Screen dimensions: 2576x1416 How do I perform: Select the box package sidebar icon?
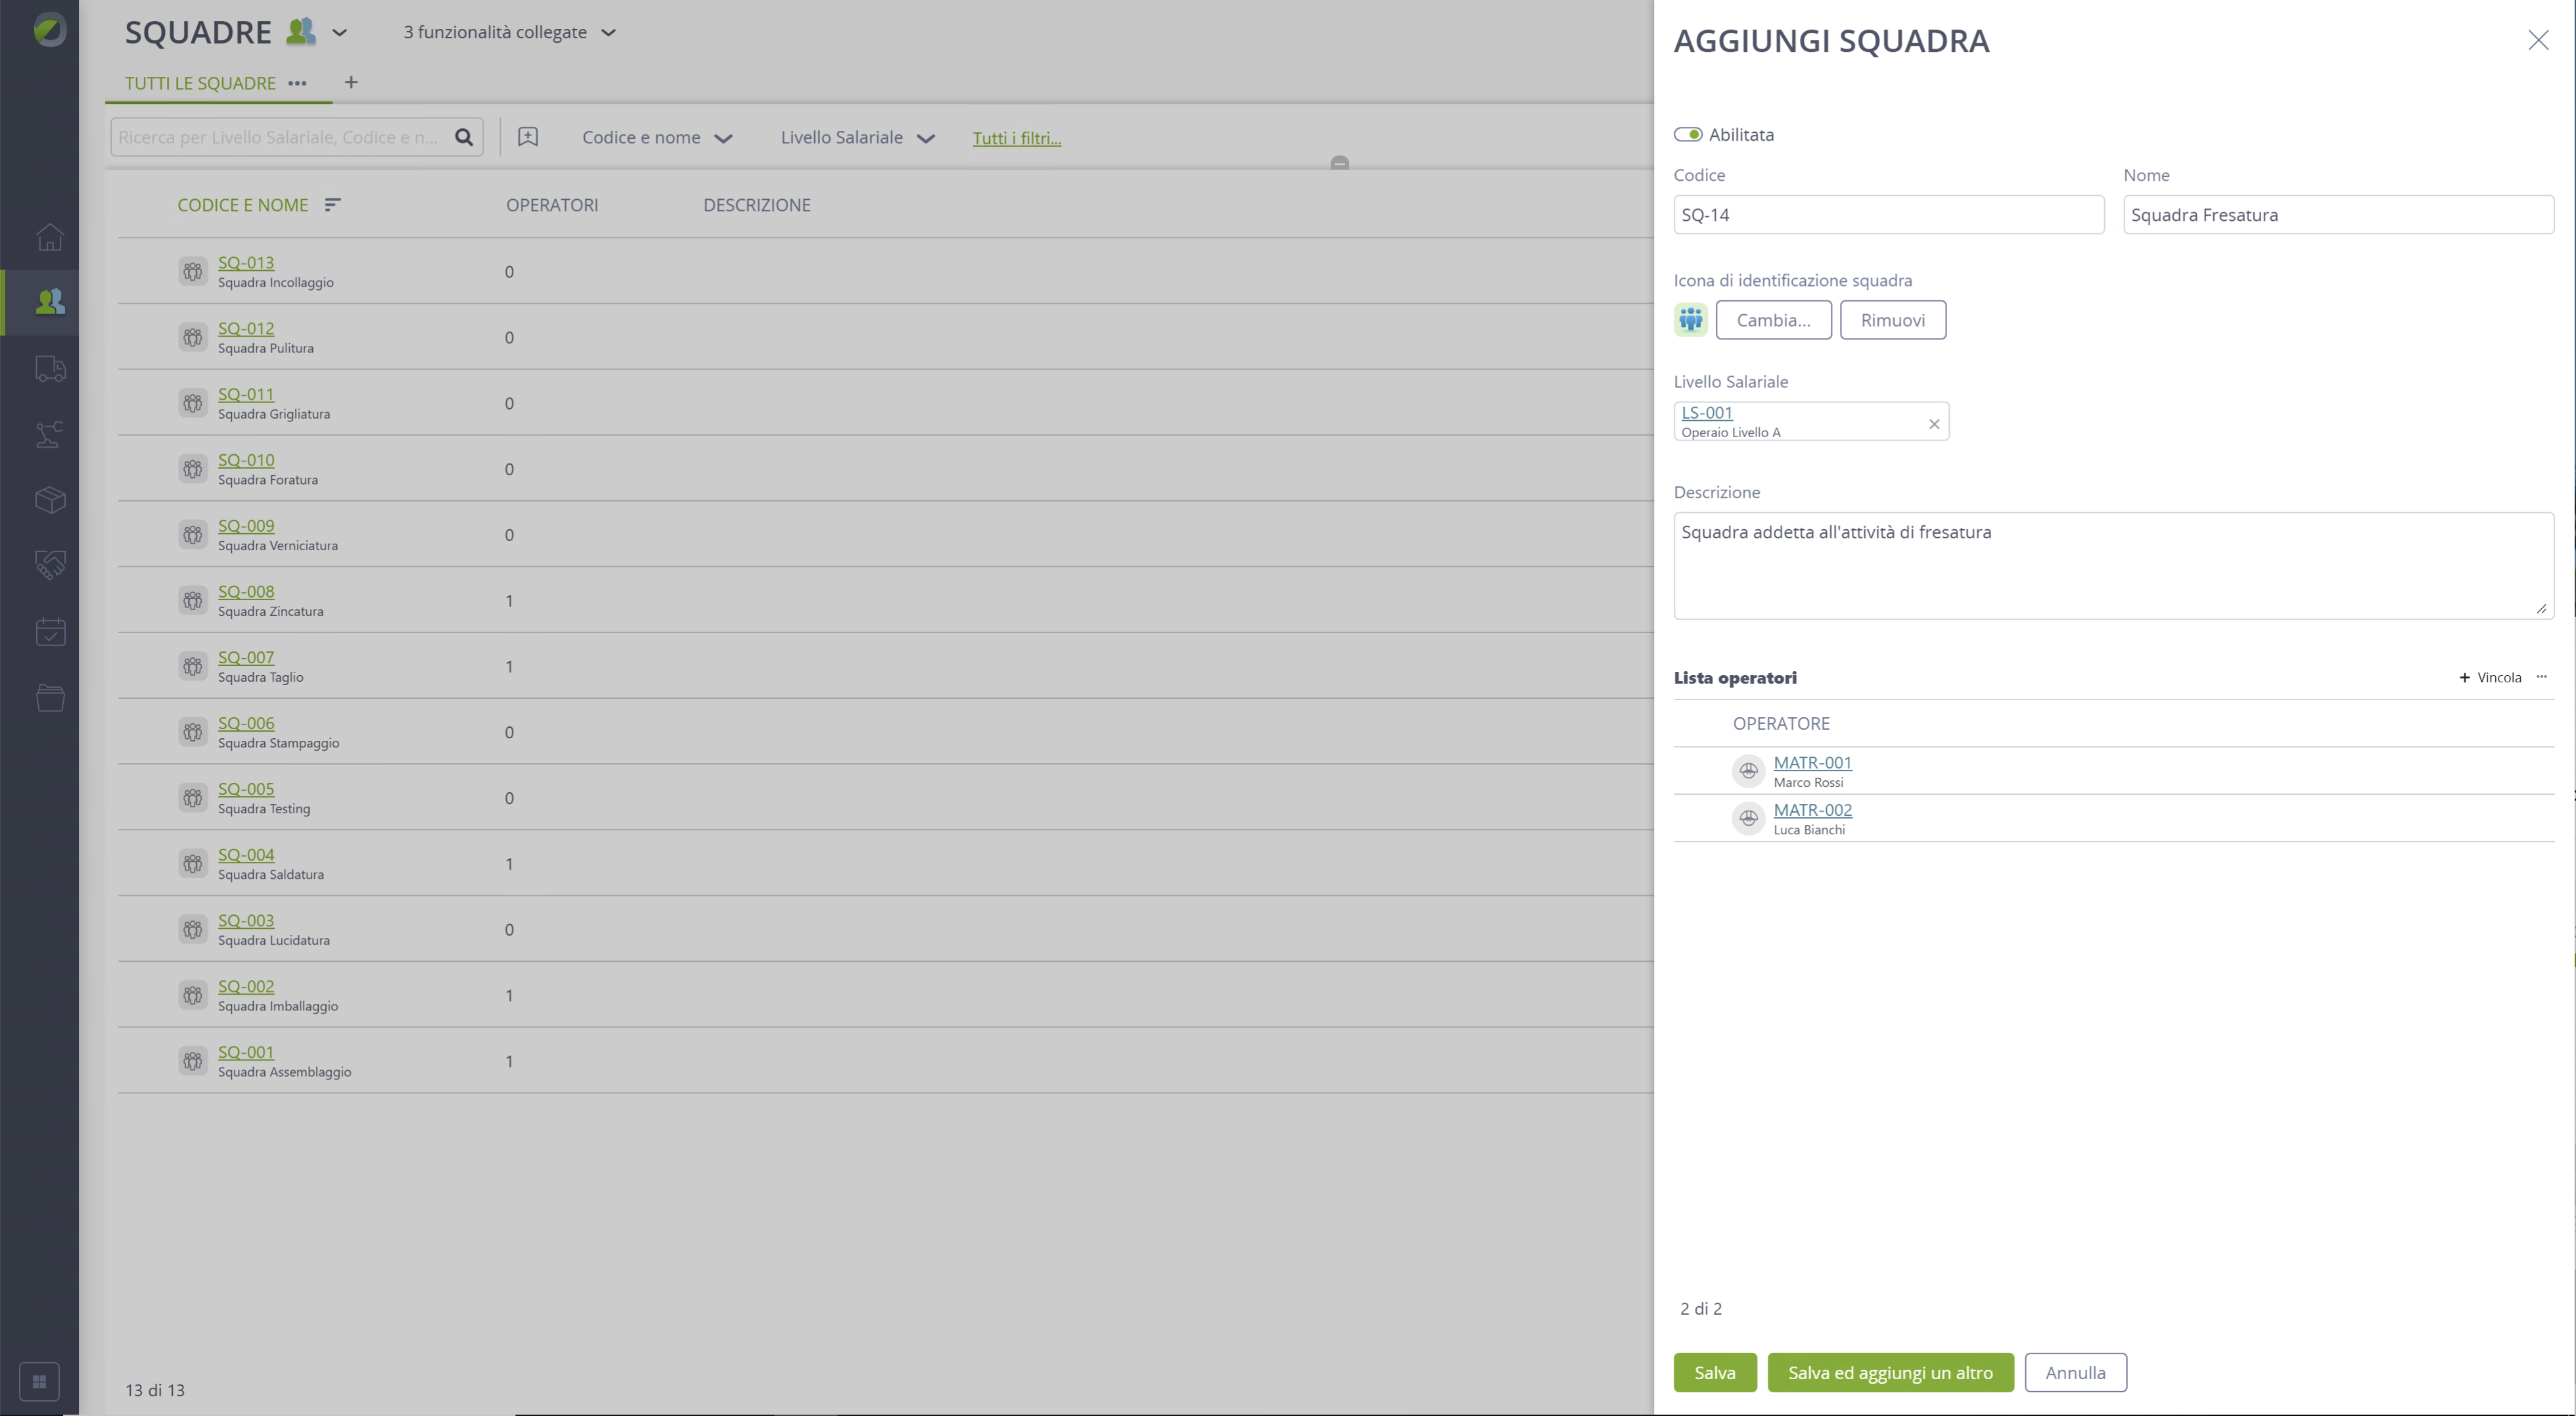[x=49, y=500]
